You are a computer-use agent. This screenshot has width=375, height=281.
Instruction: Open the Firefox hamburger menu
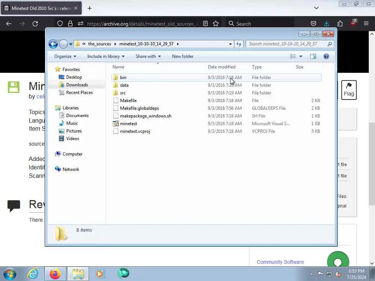(366, 23)
